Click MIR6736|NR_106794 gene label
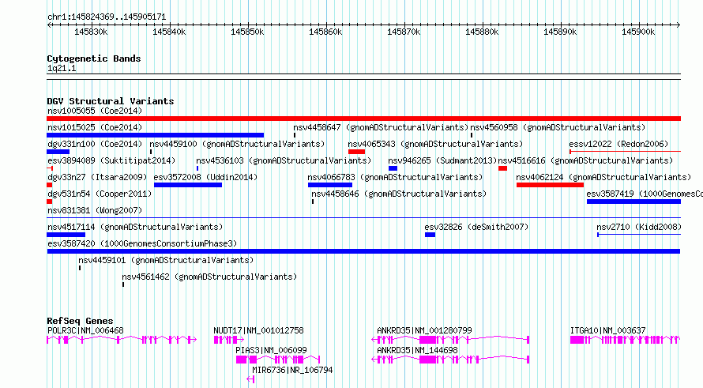 (292, 370)
